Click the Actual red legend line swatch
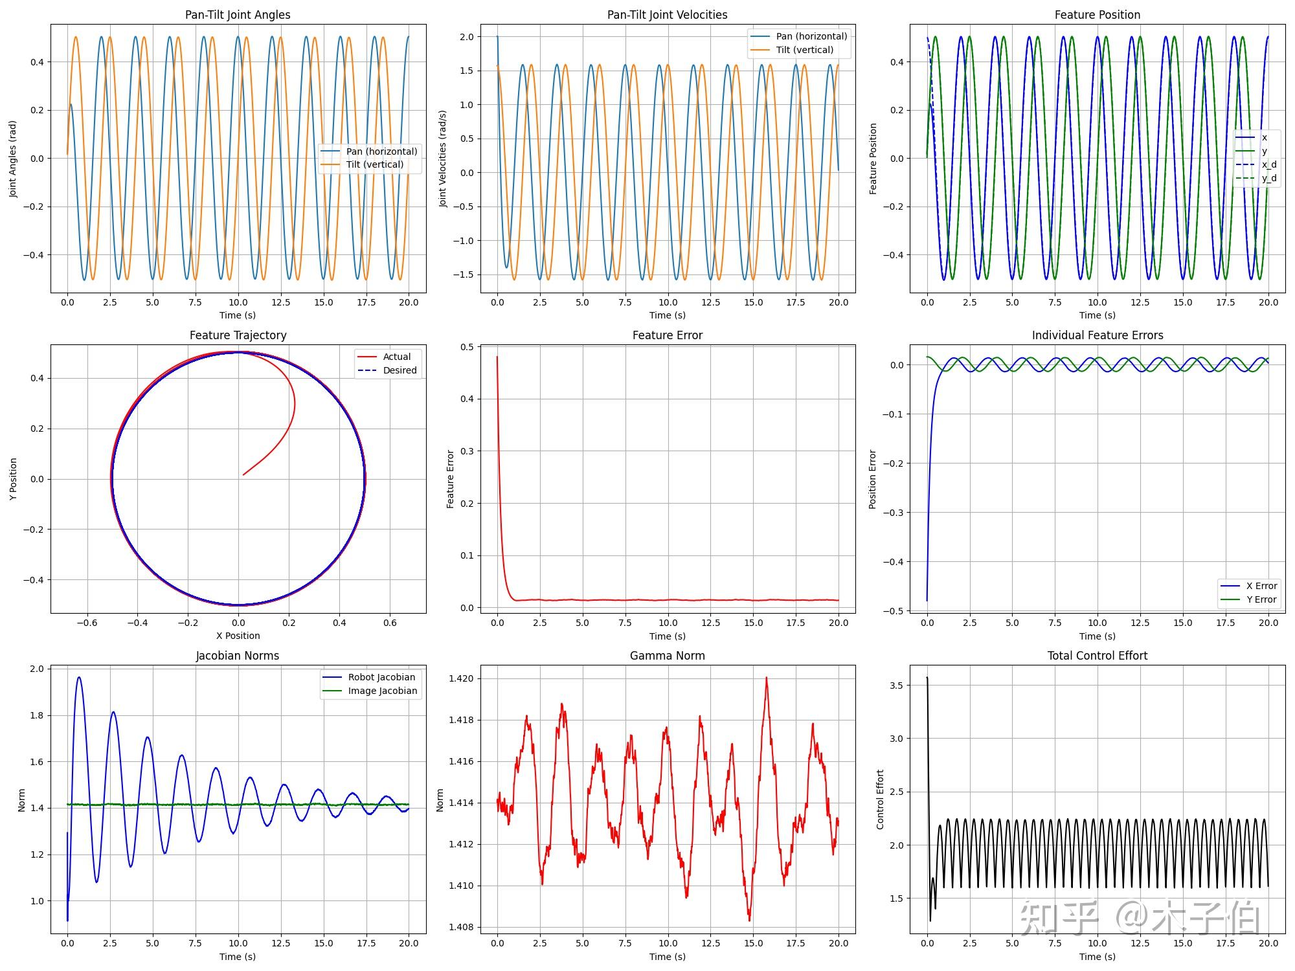The height and width of the screenshot is (971, 1295). tap(367, 357)
